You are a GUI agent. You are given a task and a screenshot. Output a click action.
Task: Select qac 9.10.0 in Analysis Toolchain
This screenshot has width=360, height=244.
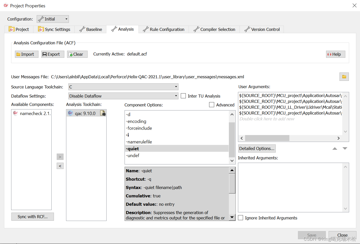(x=86, y=113)
